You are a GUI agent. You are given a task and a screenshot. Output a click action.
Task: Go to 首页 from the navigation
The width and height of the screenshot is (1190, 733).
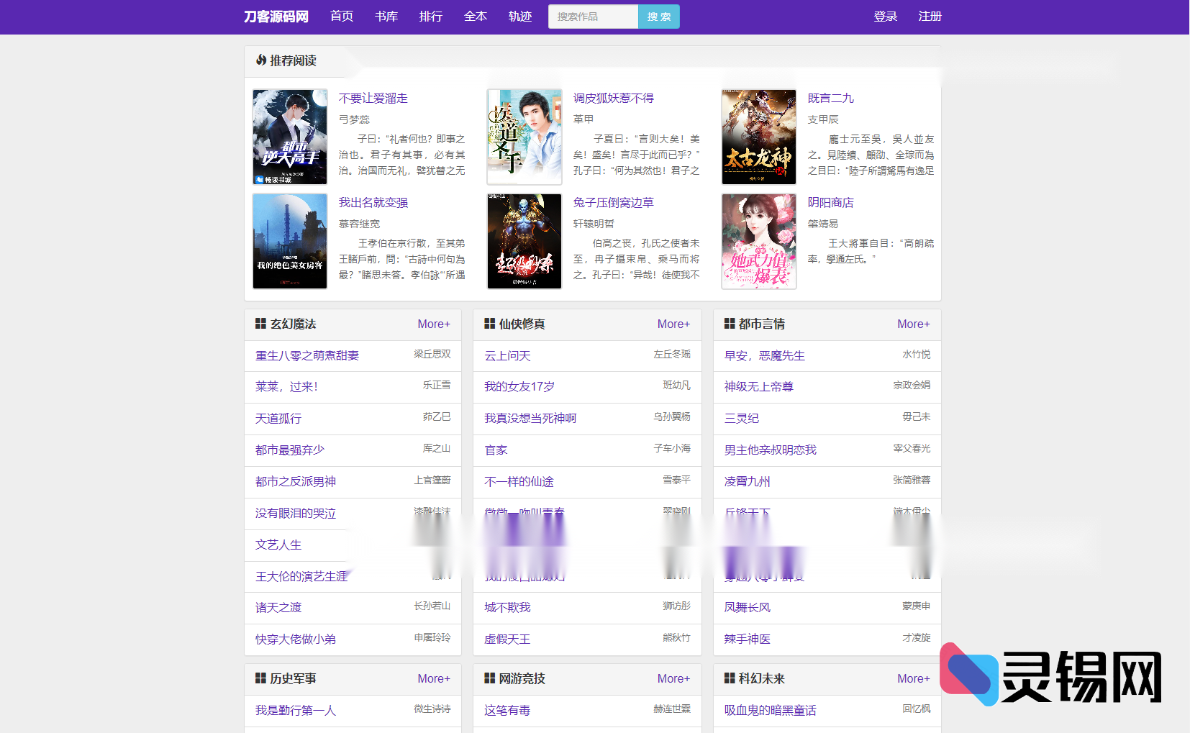coord(342,16)
